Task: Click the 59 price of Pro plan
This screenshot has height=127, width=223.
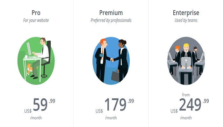Action: 40,105
